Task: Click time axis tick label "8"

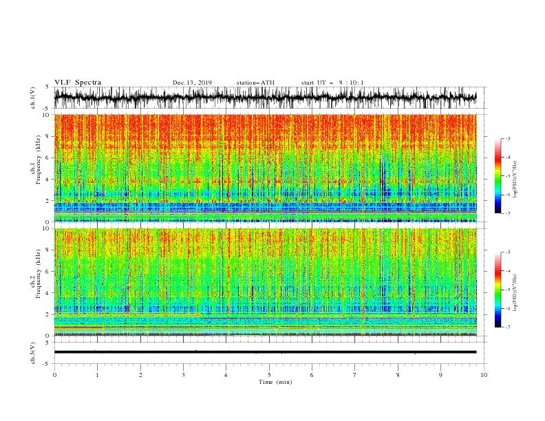Action: click(x=398, y=375)
